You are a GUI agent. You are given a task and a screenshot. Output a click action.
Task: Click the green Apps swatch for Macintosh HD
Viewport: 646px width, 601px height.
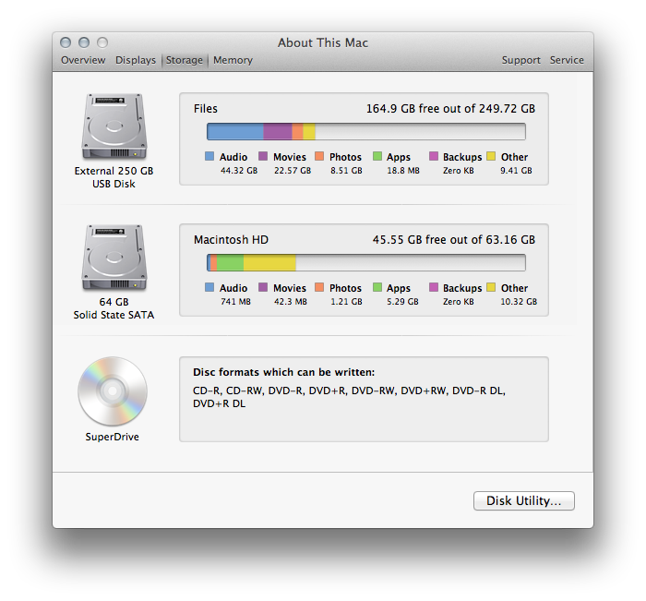[x=377, y=287]
